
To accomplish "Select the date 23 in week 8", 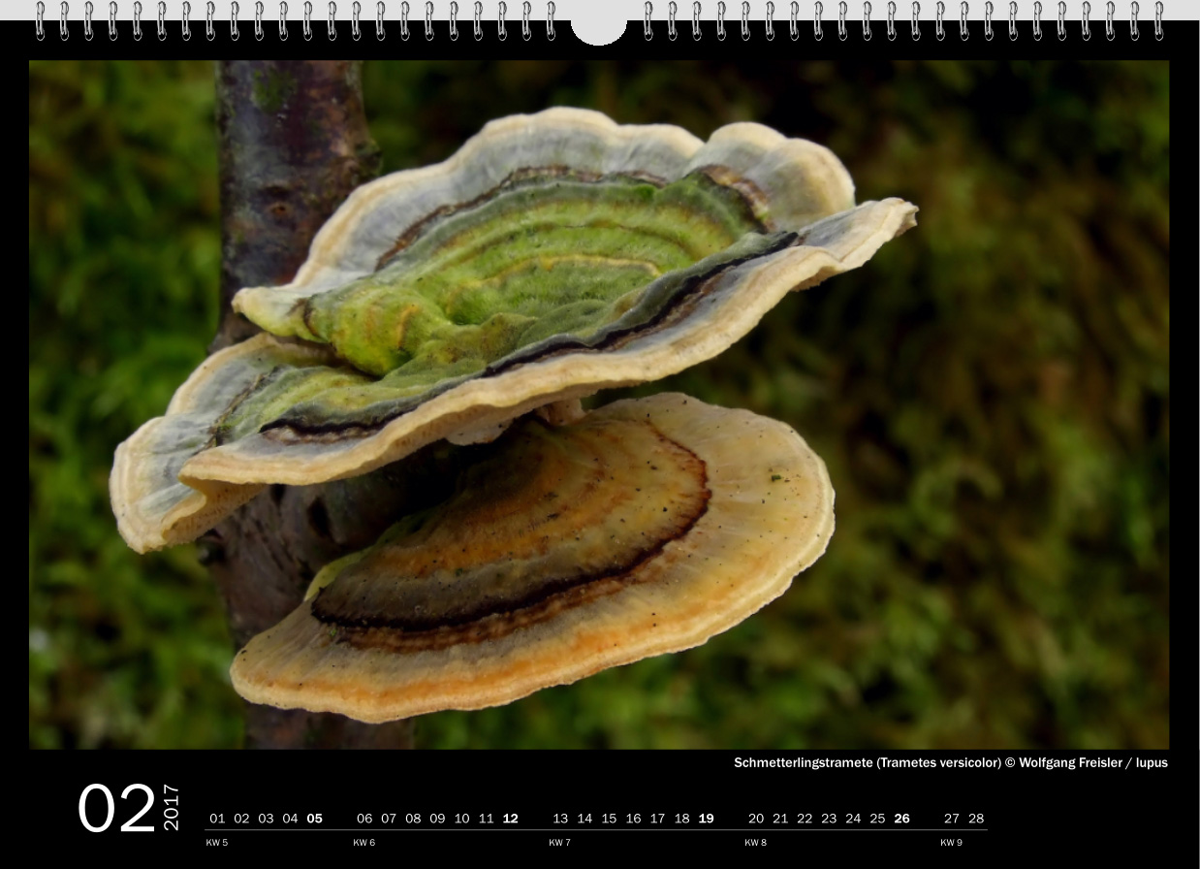I will click(x=829, y=819).
